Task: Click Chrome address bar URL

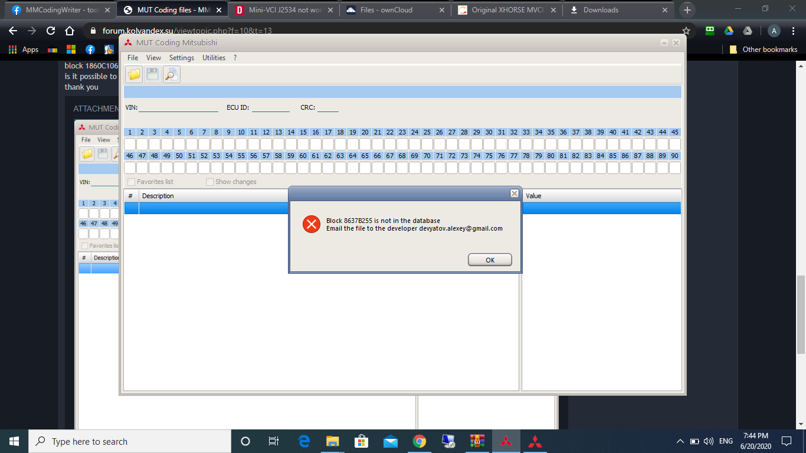Action: 187,31
